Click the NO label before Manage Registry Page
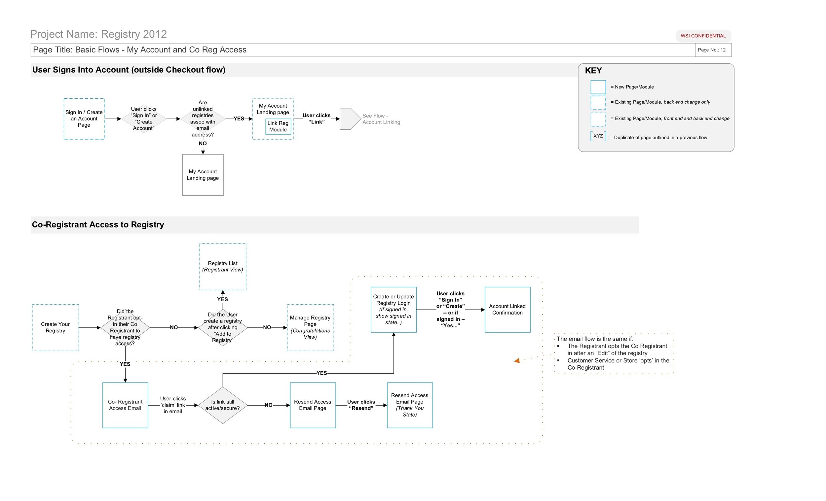This screenshot has height=501, width=826. coord(267,327)
